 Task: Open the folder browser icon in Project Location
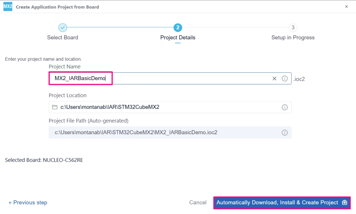tap(55, 107)
